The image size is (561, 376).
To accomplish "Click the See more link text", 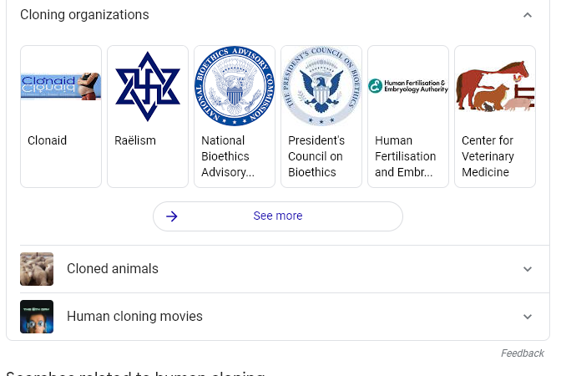I will tap(278, 216).
